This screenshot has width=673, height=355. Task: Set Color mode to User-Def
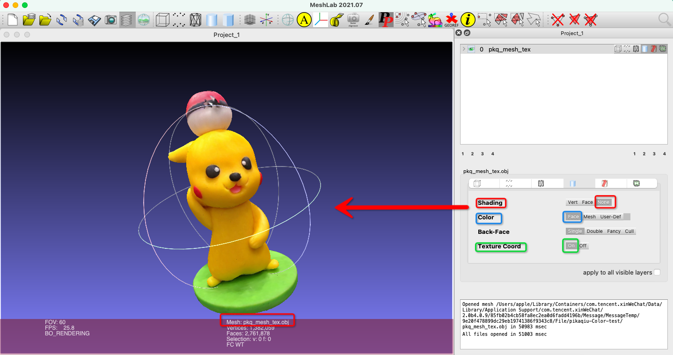pos(611,217)
